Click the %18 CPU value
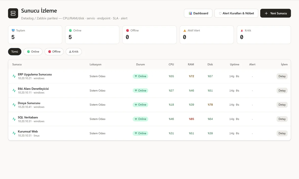 tap(171, 105)
